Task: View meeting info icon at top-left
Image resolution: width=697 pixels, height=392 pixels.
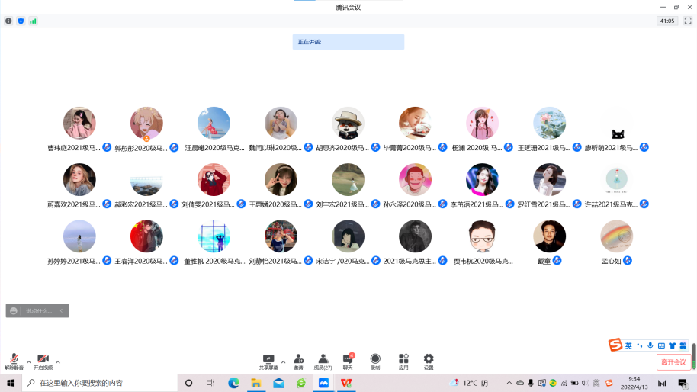Action: pos(8,21)
